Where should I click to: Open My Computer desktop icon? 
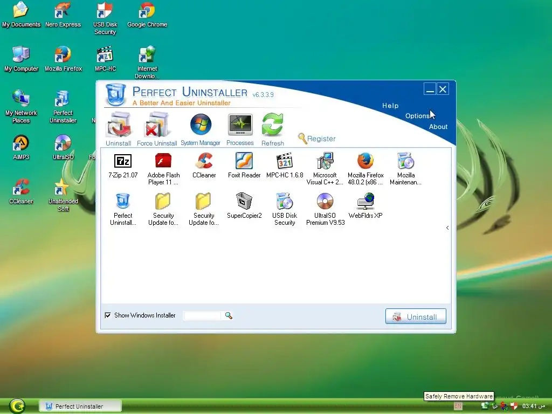click(x=21, y=59)
